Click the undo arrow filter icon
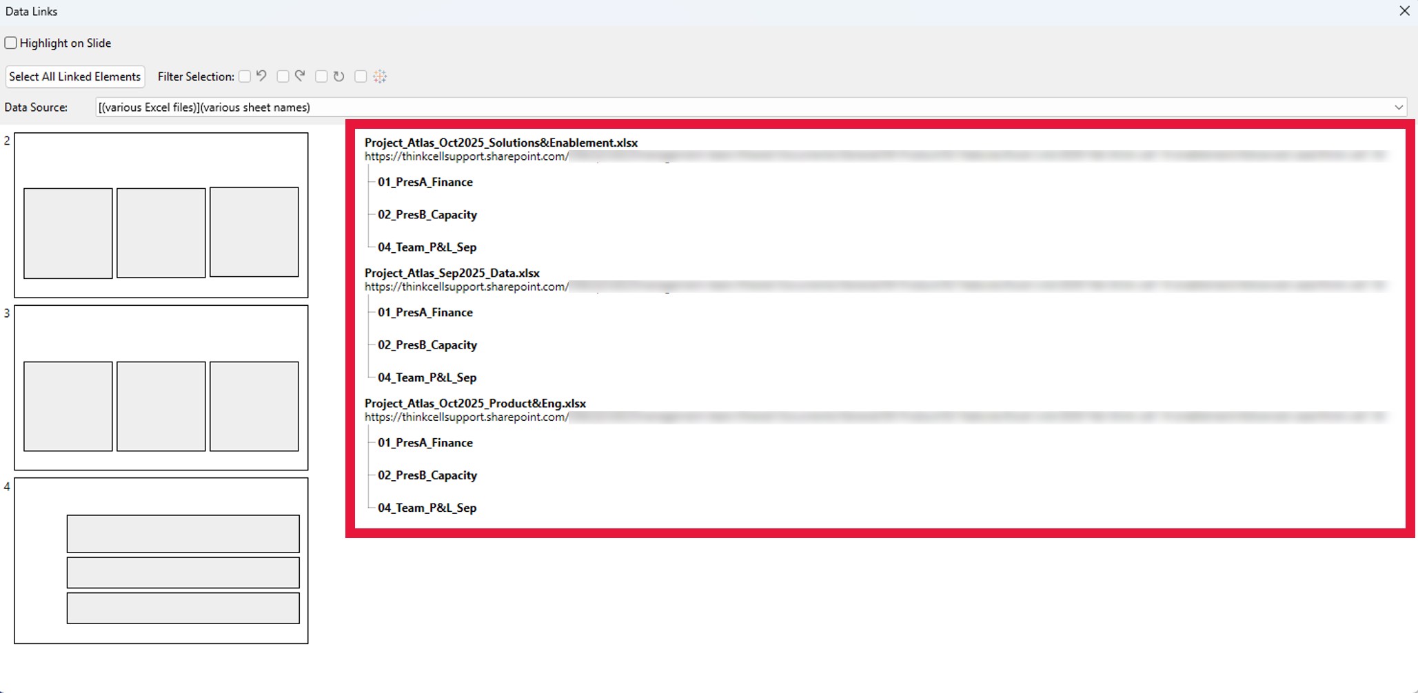This screenshot has width=1418, height=693. point(262,76)
